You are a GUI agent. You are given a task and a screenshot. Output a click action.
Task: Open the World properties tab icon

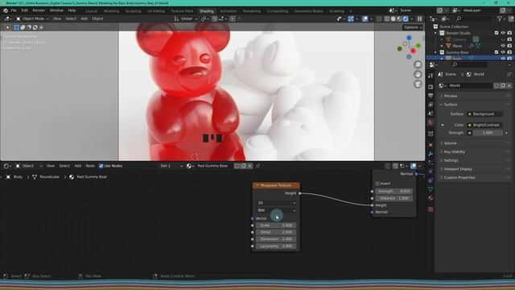[x=431, y=122]
